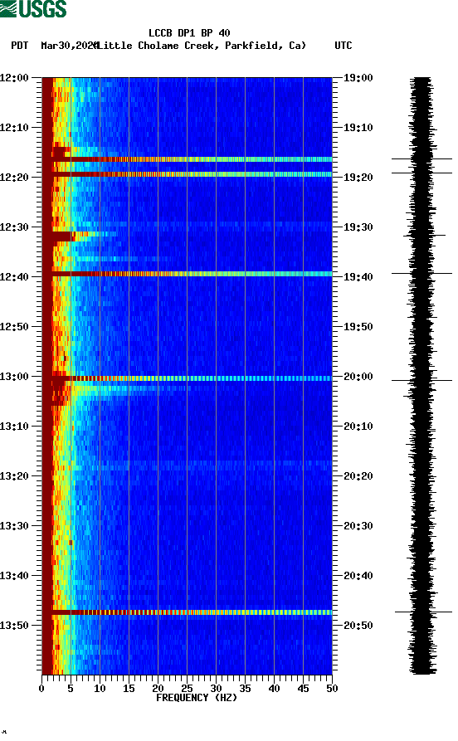This screenshot has width=458, height=741.
Task: Click the '13:30' PDT time label
Action: [14, 526]
